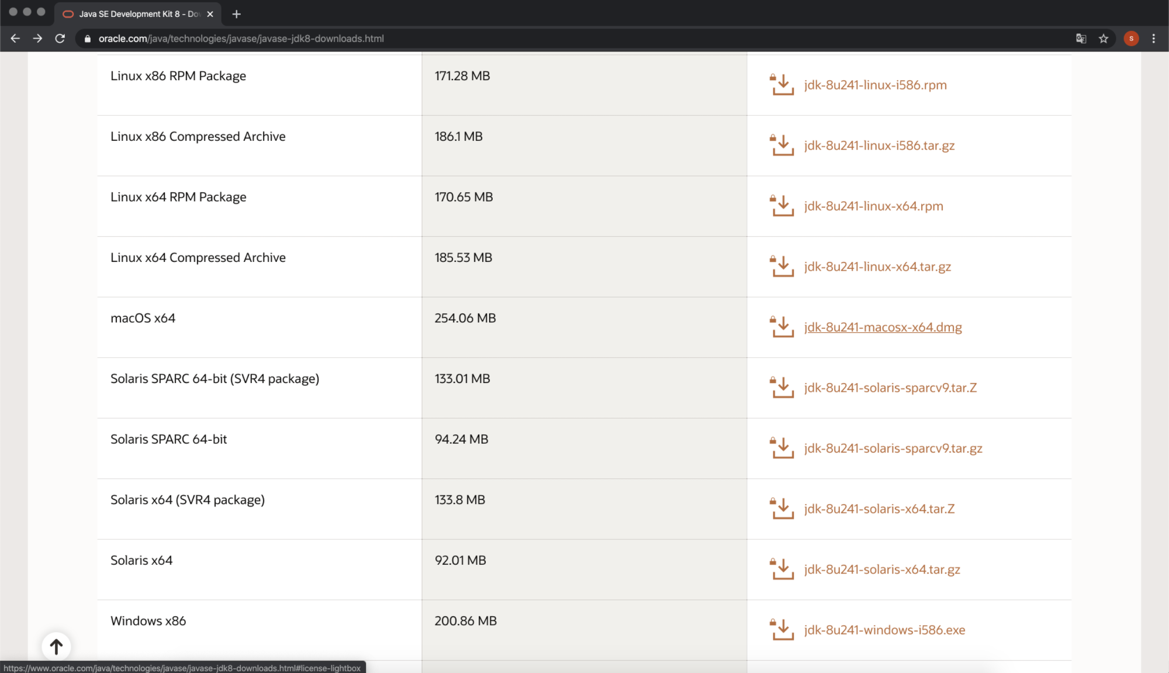Reload the Oracle downloads page
The width and height of the screenshot is (1169, 673).
click(x=60, y=39)
